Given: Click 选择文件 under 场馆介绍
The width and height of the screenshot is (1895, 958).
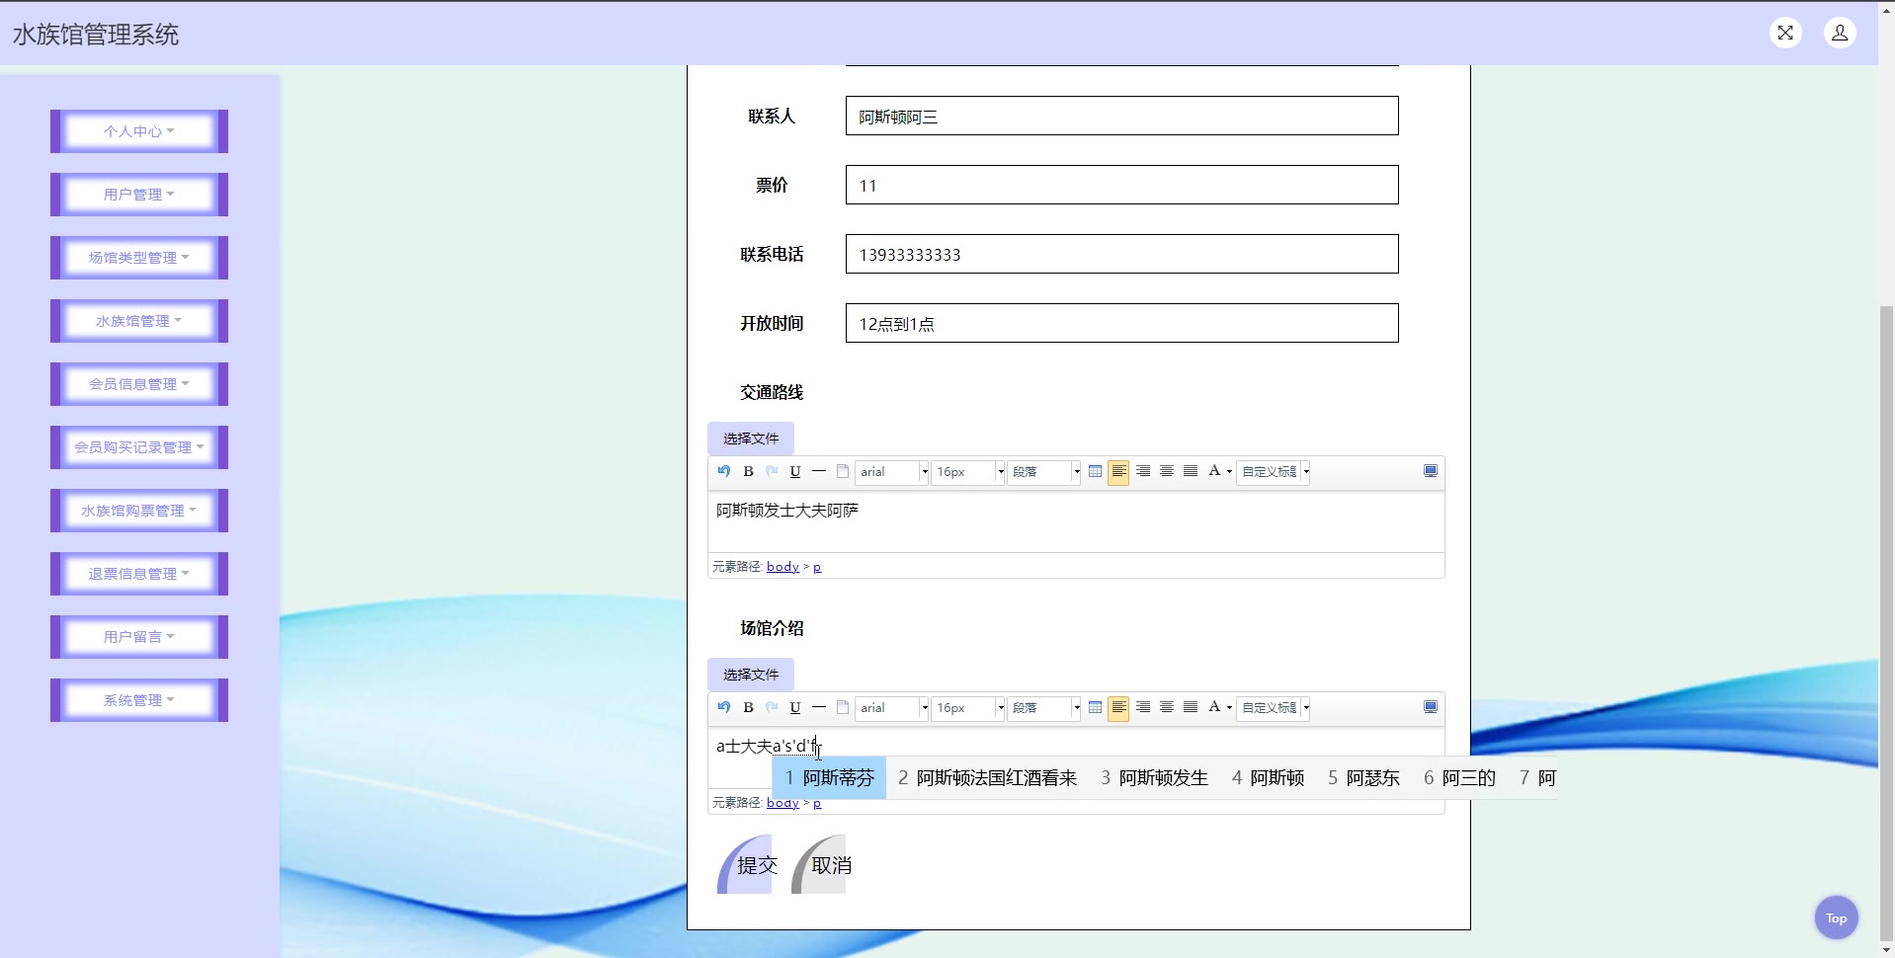Looking at the screenshot, I should pyautogui.click(x=751, y=675).
